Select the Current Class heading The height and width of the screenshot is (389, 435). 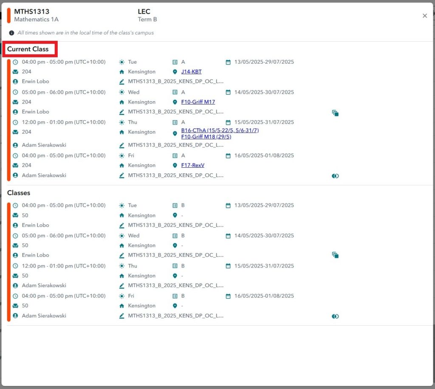coord(28,49)
